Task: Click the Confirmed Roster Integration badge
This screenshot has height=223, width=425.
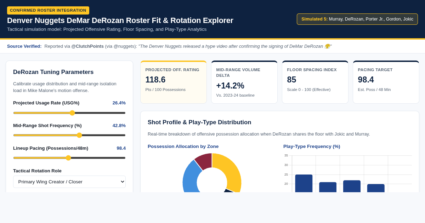Action: (48, 10)
